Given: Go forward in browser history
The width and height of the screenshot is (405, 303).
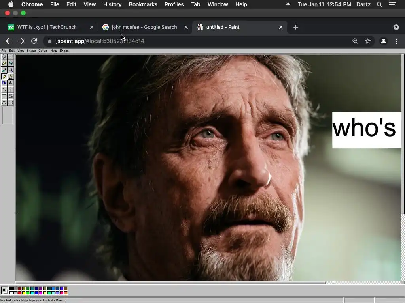Looking at the screenshot, I should pos(21,41).
